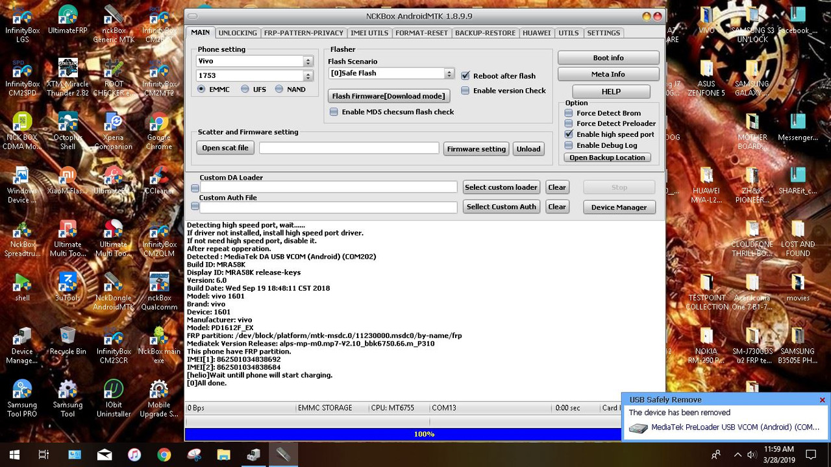Enable the Custom DA Loader checkbox
831x467 pixels.
point(195,187)
